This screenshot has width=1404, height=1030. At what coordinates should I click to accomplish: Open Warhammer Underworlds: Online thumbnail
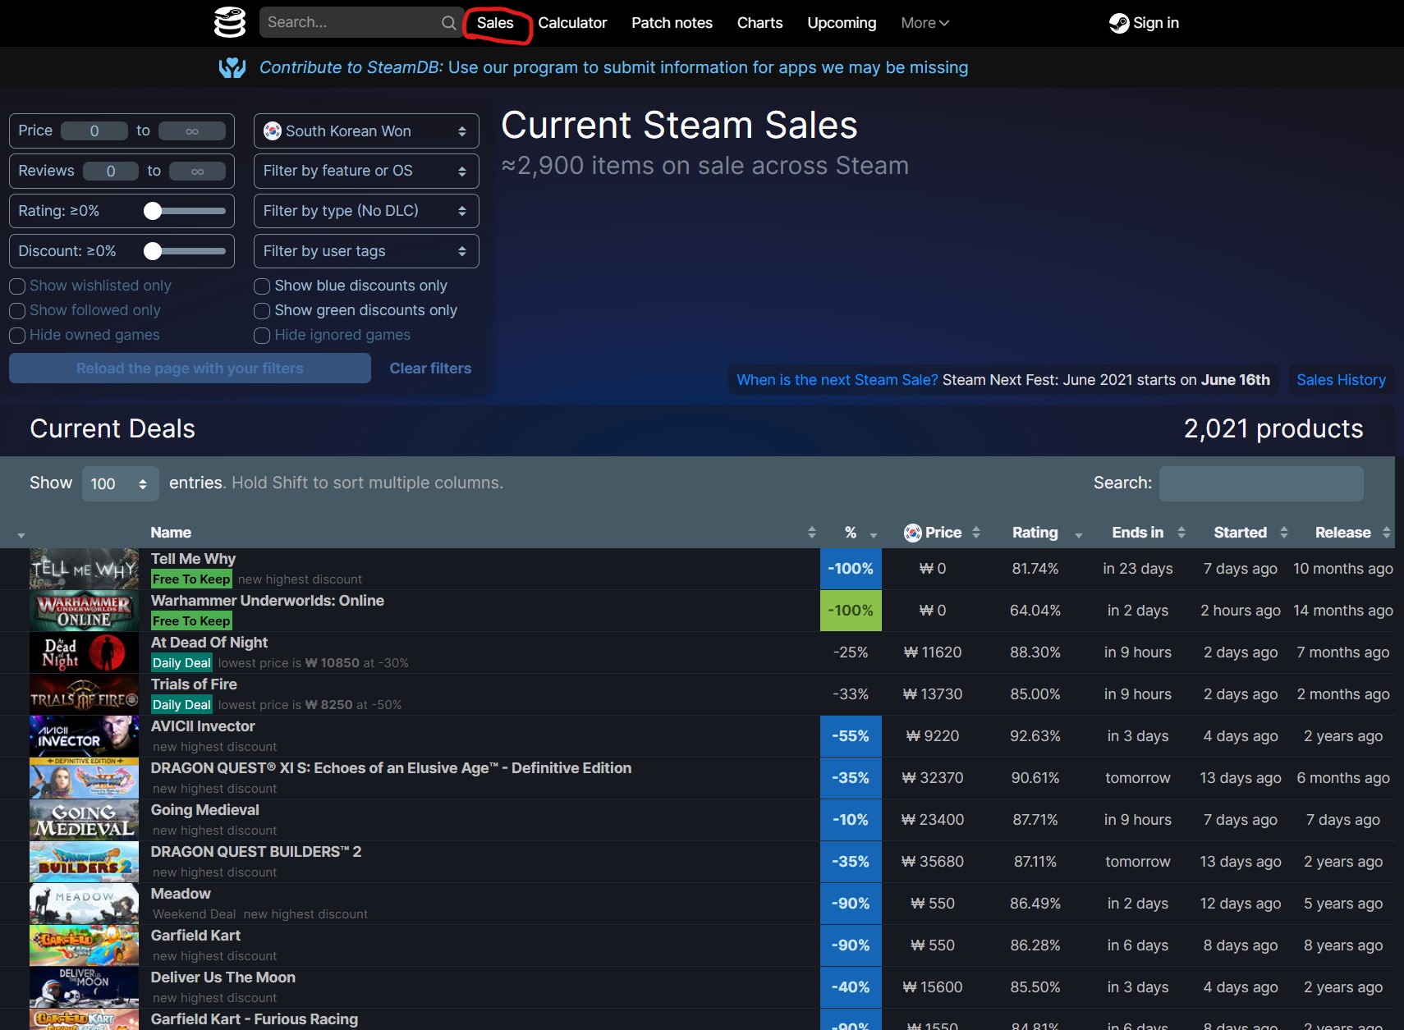(84, 611)
